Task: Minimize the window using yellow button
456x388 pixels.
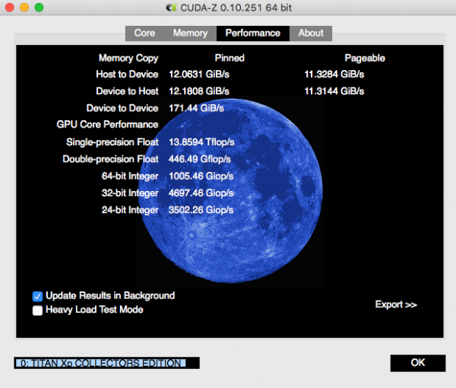Action: pyautogui.click(x=24, y=8)
